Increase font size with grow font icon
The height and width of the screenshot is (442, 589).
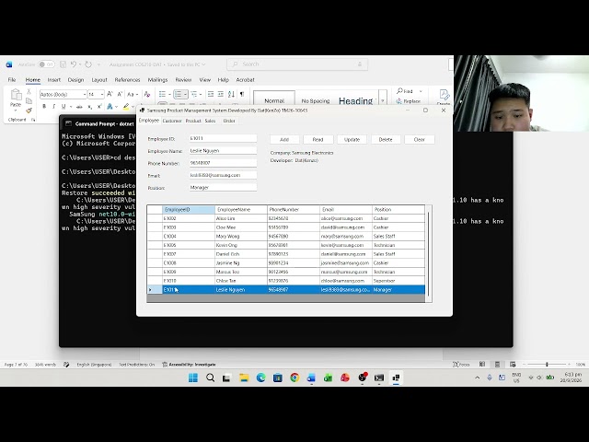coord(110,94)
